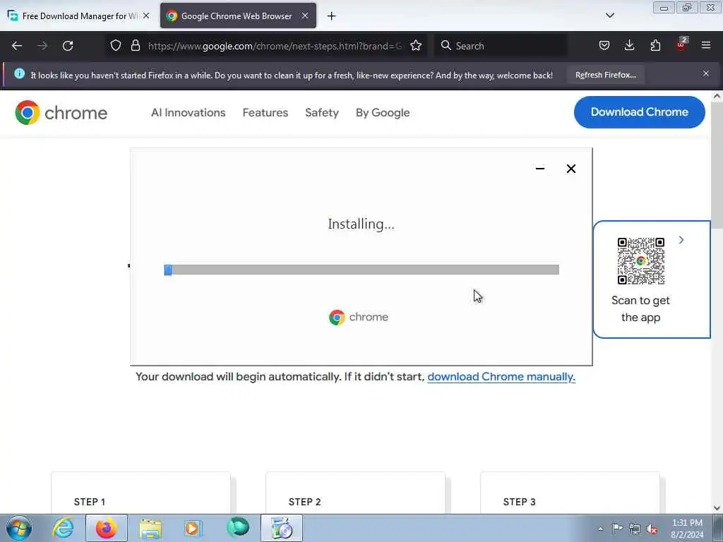Open the AI Innovations menu item
Viewport: 723px width, 542px height.
[x=188, y=112]
